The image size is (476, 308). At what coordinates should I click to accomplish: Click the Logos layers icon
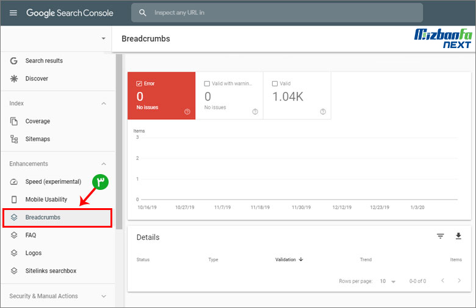(14, 253)
